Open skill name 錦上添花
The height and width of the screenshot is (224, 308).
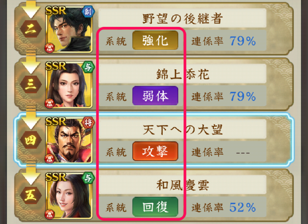point(183,74)
